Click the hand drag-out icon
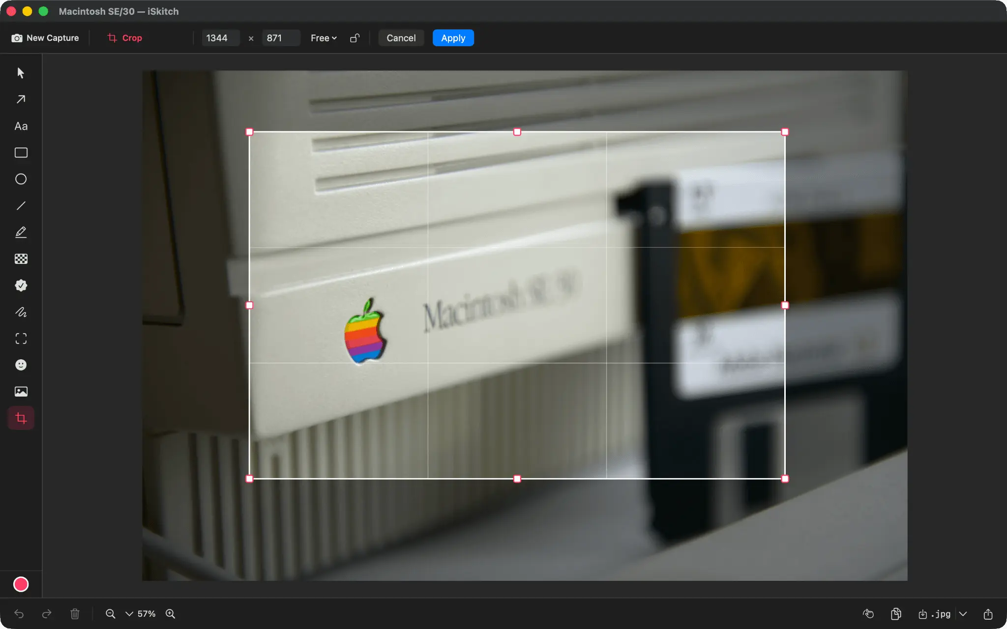The width and height of the screenshot is (1007, 629). [x=868, y=614]
